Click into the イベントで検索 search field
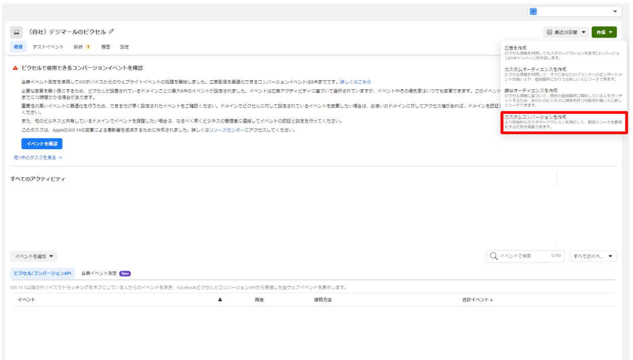This screenshot has width=633, height=360. 525,256
